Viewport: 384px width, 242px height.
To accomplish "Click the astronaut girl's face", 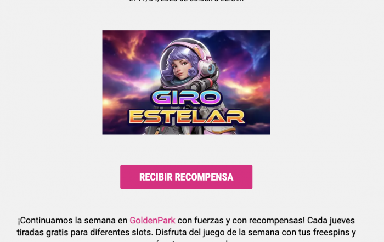I will point(181,69).
